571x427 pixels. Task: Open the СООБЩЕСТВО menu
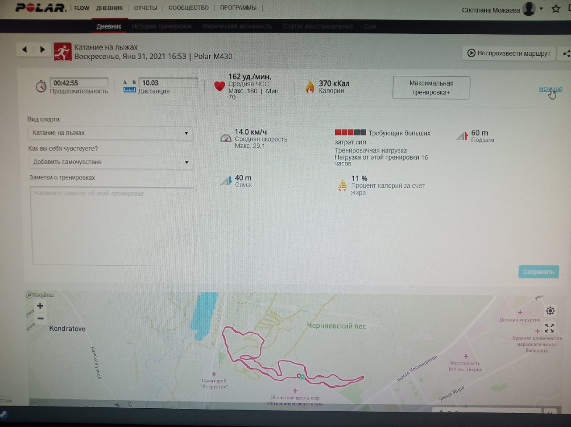coord(188,8)
